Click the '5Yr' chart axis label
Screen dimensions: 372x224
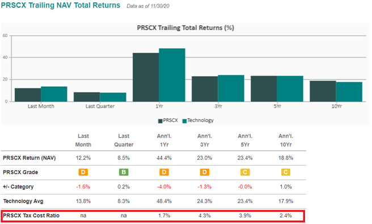tap(277, 106)
